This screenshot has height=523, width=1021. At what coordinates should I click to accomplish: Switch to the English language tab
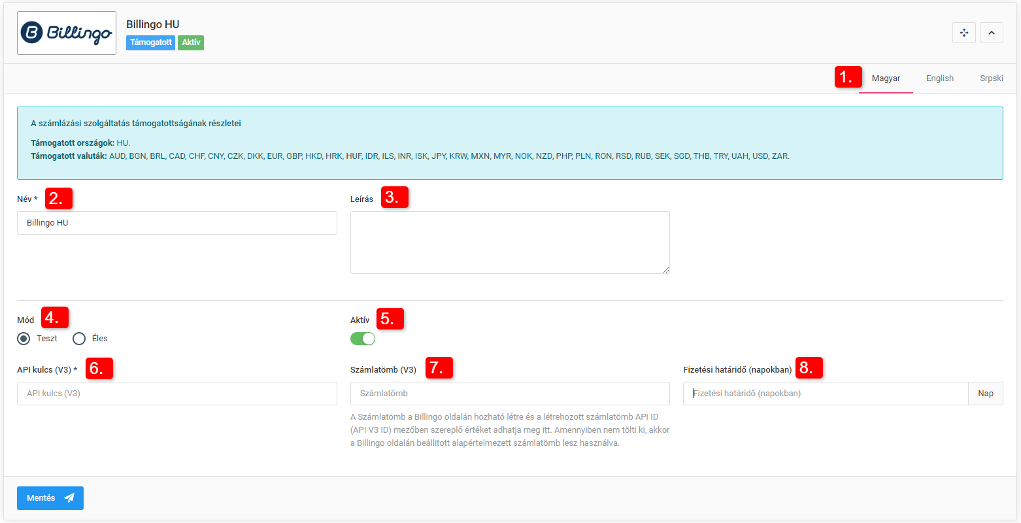(939, 78)
